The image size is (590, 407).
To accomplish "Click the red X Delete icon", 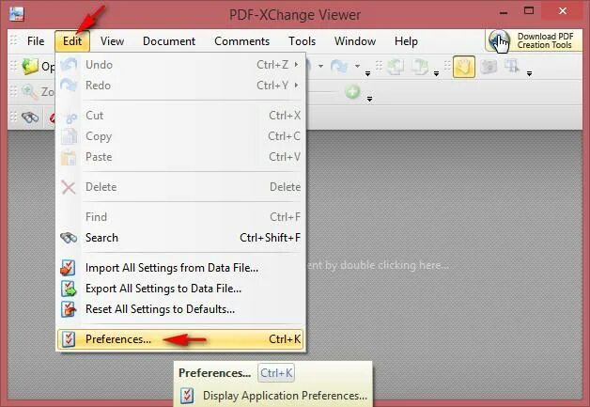I will [x=69, y=187].
